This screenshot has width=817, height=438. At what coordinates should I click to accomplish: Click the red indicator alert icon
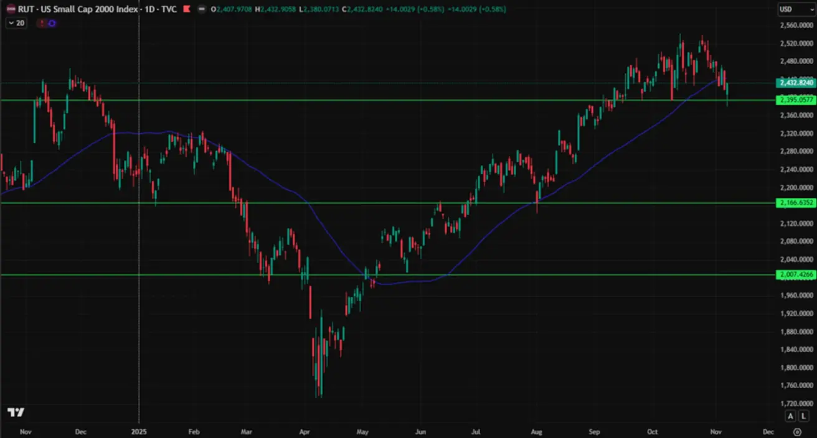click(42, 23)
